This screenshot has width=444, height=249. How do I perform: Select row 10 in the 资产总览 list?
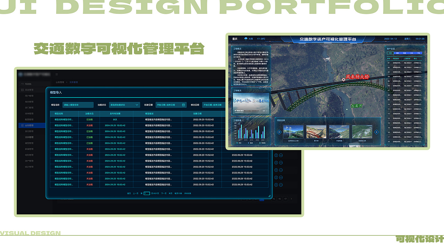click(x=405, y=104)
